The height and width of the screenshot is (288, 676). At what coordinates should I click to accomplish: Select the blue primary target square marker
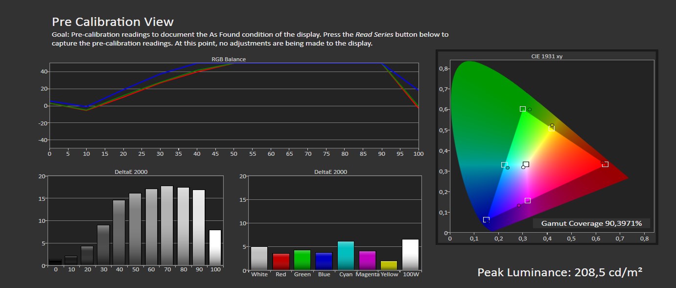point(486,220)
